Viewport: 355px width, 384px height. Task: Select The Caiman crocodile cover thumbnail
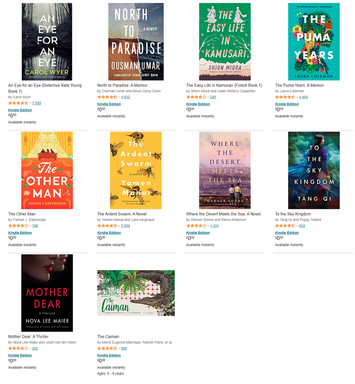pyautogui.click(x=136, y=293)
